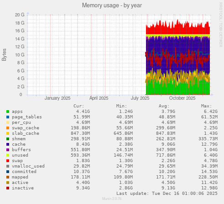Click the pale yellow per_cpu swatch
This screenshot has width=224, height=204.
click(8, 122)
